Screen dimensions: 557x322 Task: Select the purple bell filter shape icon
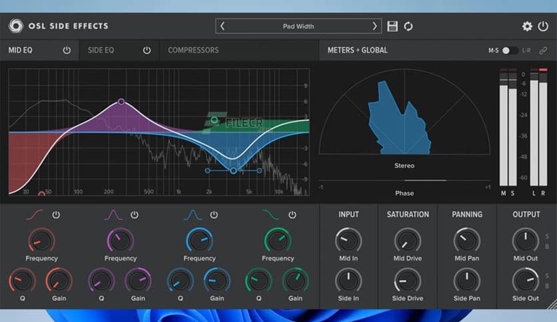tap(113, 214)
